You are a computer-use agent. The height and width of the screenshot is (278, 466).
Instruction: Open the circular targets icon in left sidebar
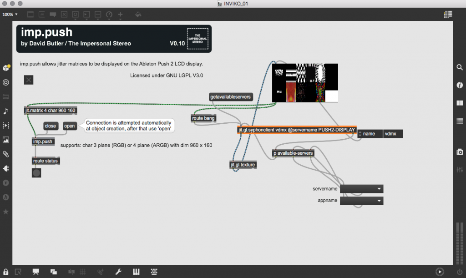click(5, 82)
